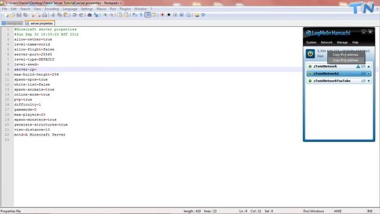Viewport: 380px width, 214px height.
Task: Play back the recorded macro icon
Action: [175, 15]
